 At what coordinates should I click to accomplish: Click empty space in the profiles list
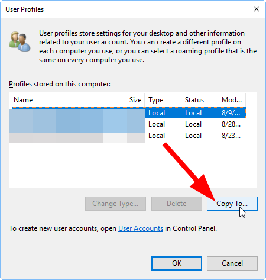[99, 165]
